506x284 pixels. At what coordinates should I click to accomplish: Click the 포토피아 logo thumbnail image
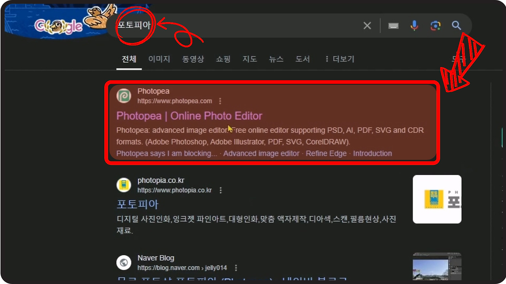[x=437, y=199]
